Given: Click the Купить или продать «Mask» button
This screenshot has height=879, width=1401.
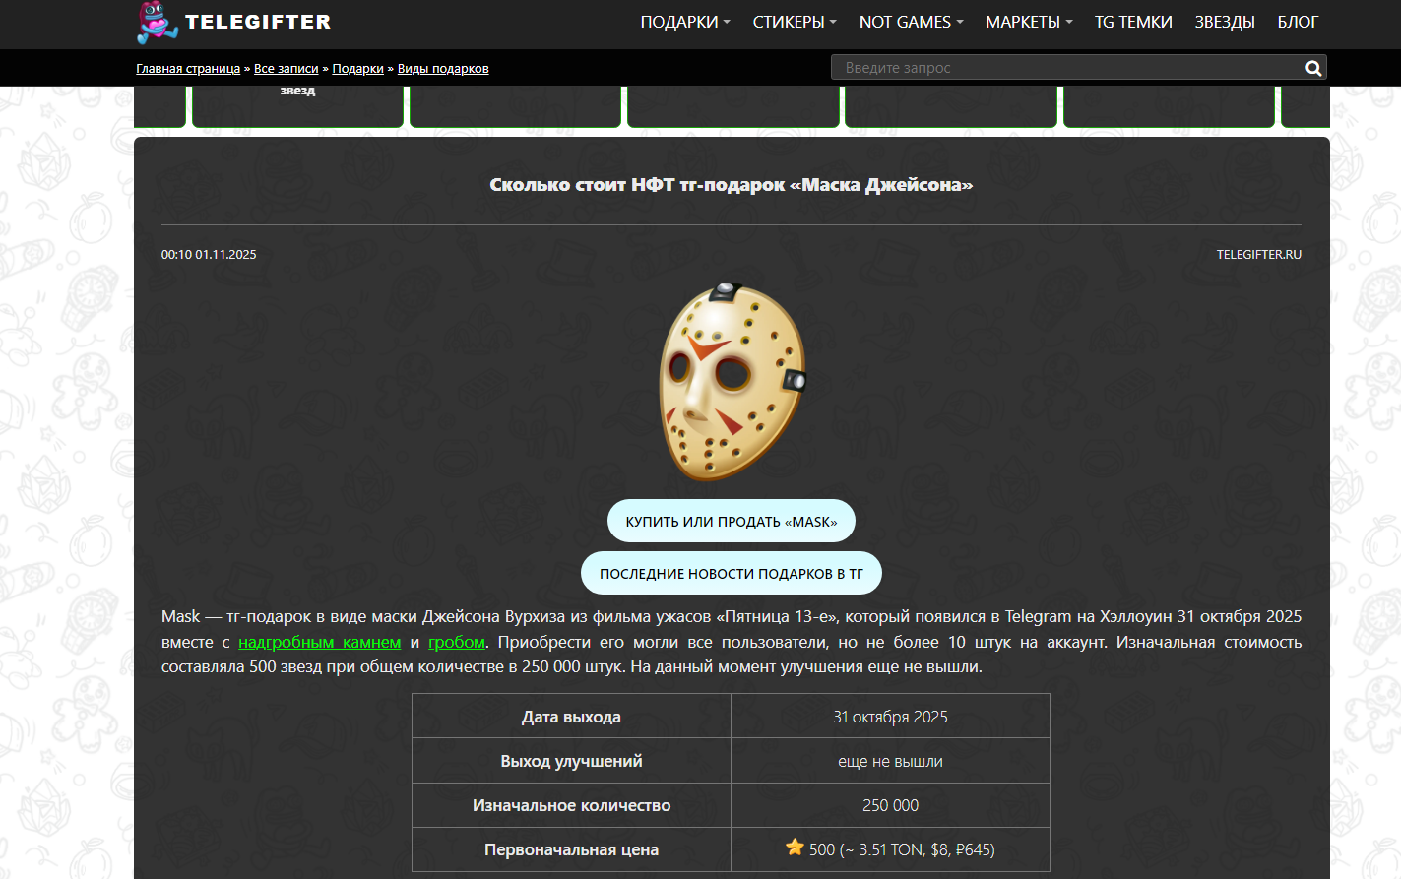Looking at the screenshot, I should point(732,521).
